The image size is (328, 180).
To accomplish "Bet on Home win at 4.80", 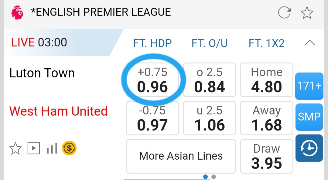I will 266,80.
